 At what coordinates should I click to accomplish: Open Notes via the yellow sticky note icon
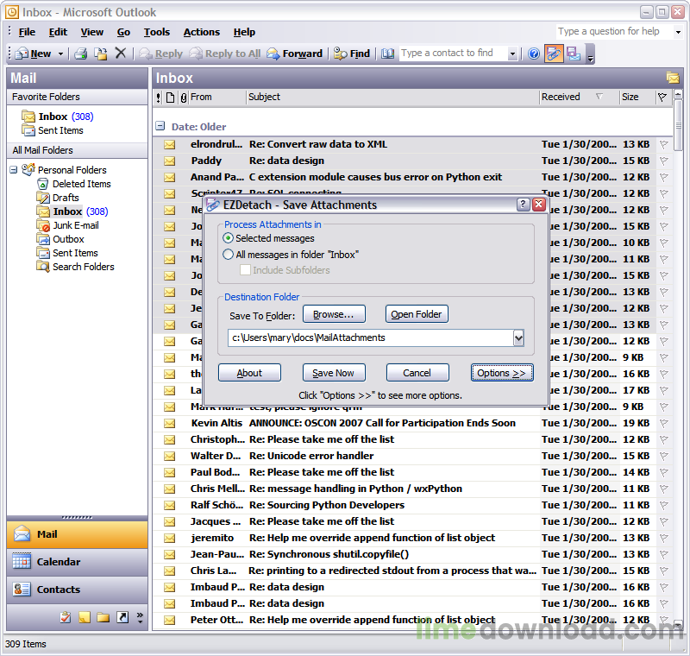[x=85, y=616]
